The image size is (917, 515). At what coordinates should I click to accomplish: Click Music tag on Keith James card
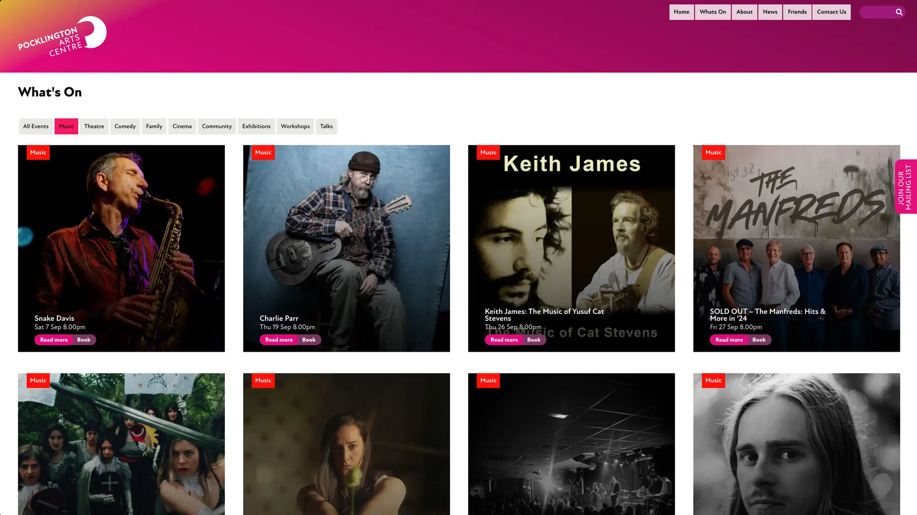(488, 153)
